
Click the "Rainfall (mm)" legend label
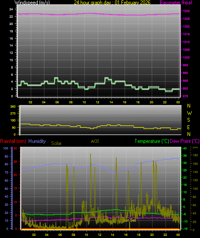click(x=13, y=141)
